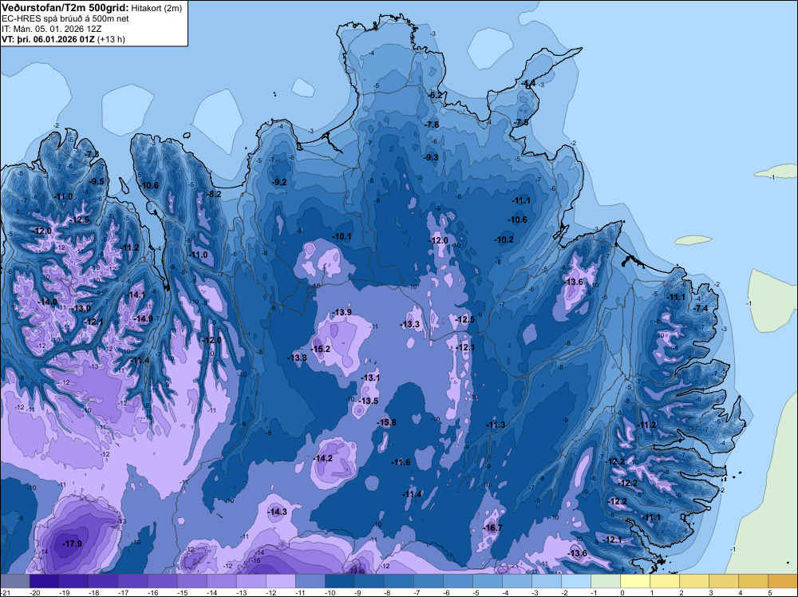Click the -6.2 temperature value
Image resolution: width=798 pixels, height=597 pixels.
pyautogui.click(x=436, y=95)
